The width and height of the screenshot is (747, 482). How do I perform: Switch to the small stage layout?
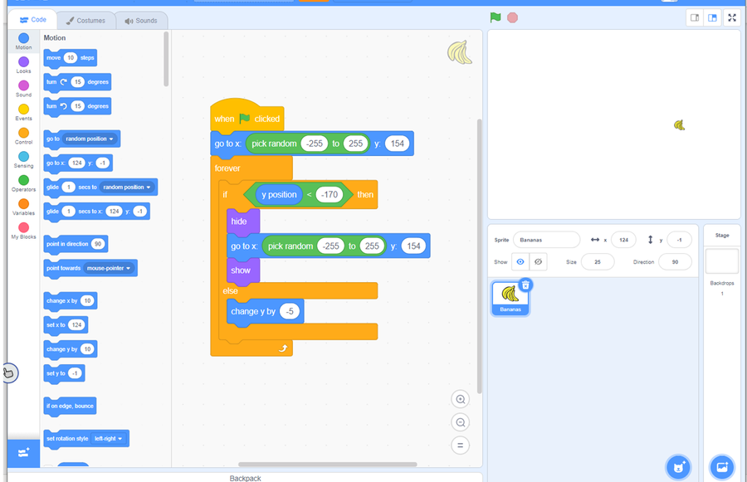[695, 17]
